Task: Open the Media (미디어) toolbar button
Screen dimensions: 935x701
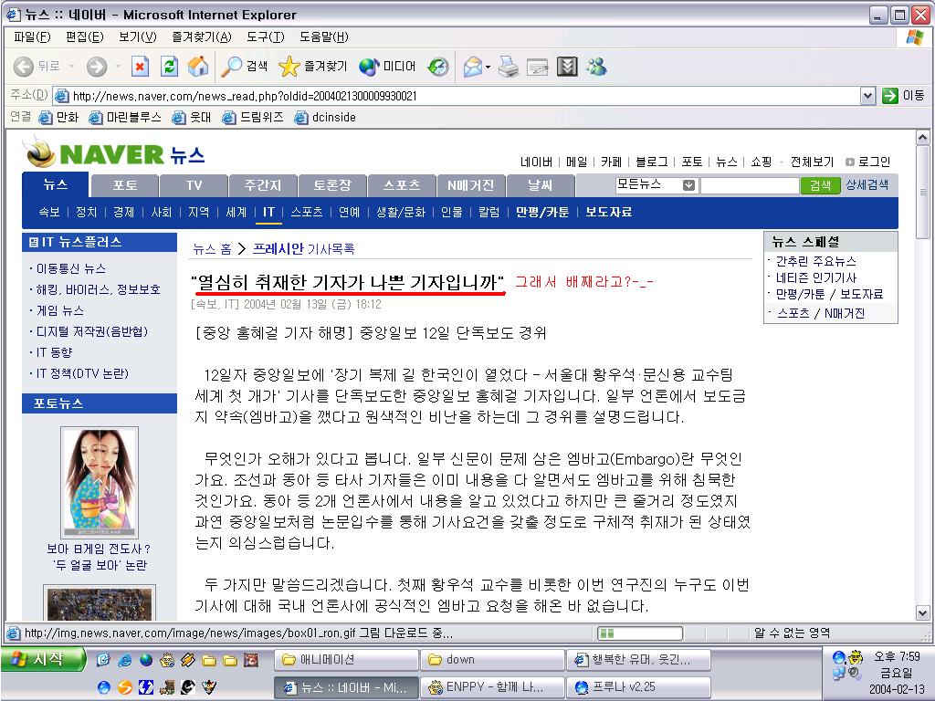Action: click(387, 67)
